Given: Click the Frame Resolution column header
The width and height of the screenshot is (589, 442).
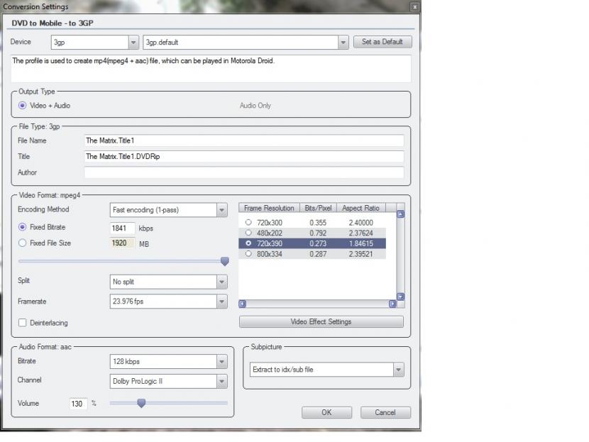Looking at the screenshot, I should tap(269, 208).
